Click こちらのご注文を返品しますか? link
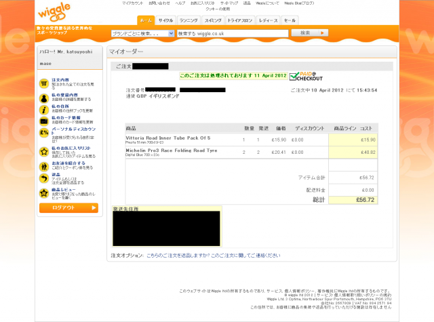434x322 pixels. pos(178,256)
